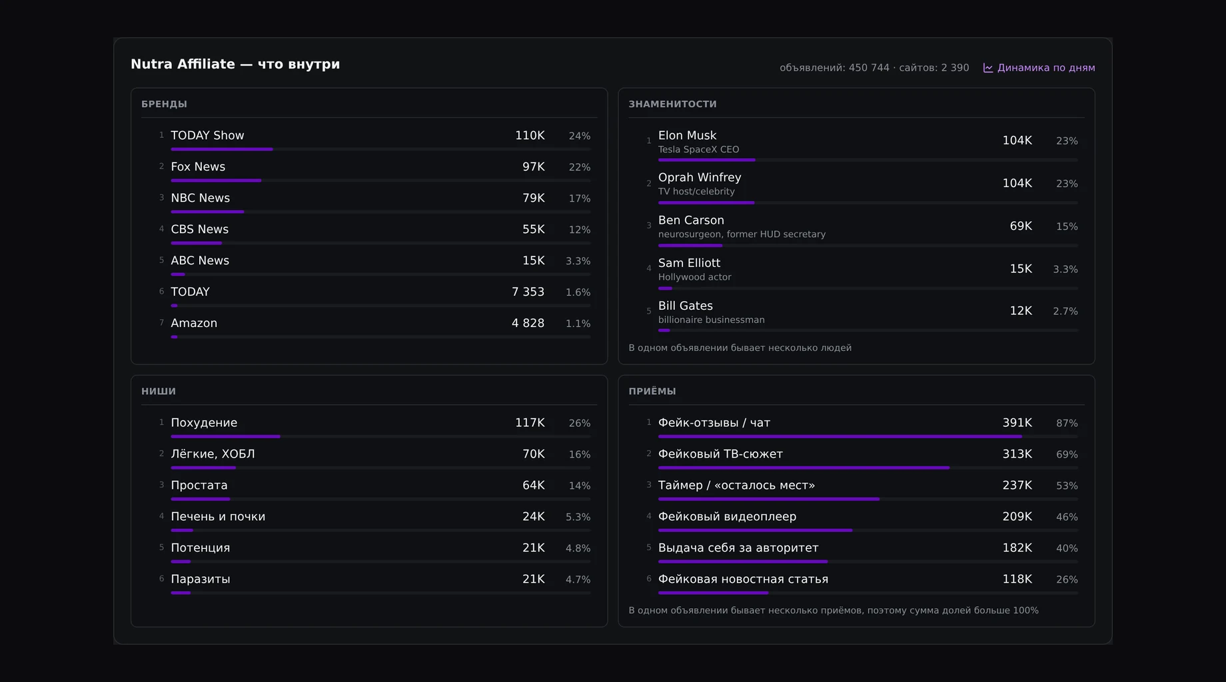Viewport: 1226px width, 682px height.
Task: Choose Выдача себя за авторитет row
Action: click(x=862, y=551)
